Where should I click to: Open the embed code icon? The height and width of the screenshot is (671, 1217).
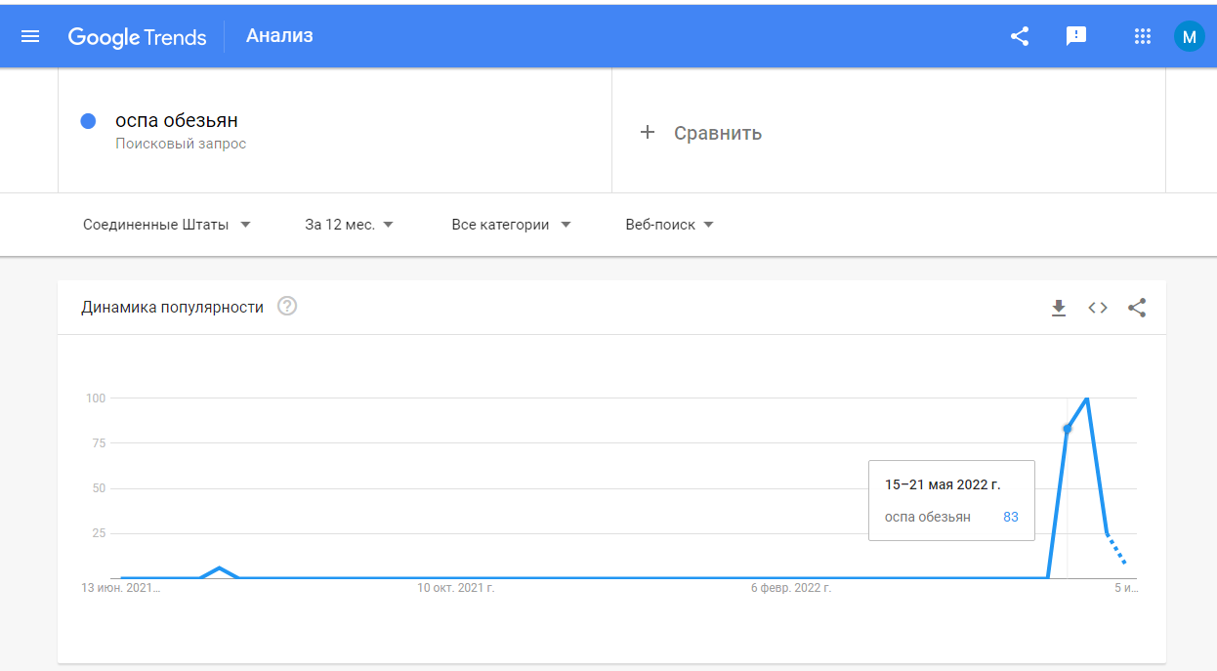[1098, 308]
